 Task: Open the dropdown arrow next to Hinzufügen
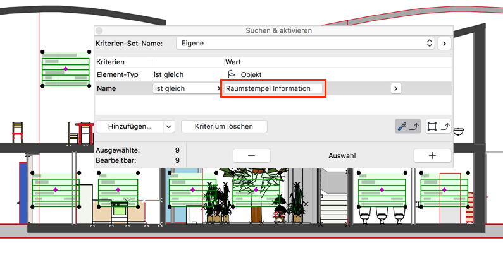tap(169, 127)
